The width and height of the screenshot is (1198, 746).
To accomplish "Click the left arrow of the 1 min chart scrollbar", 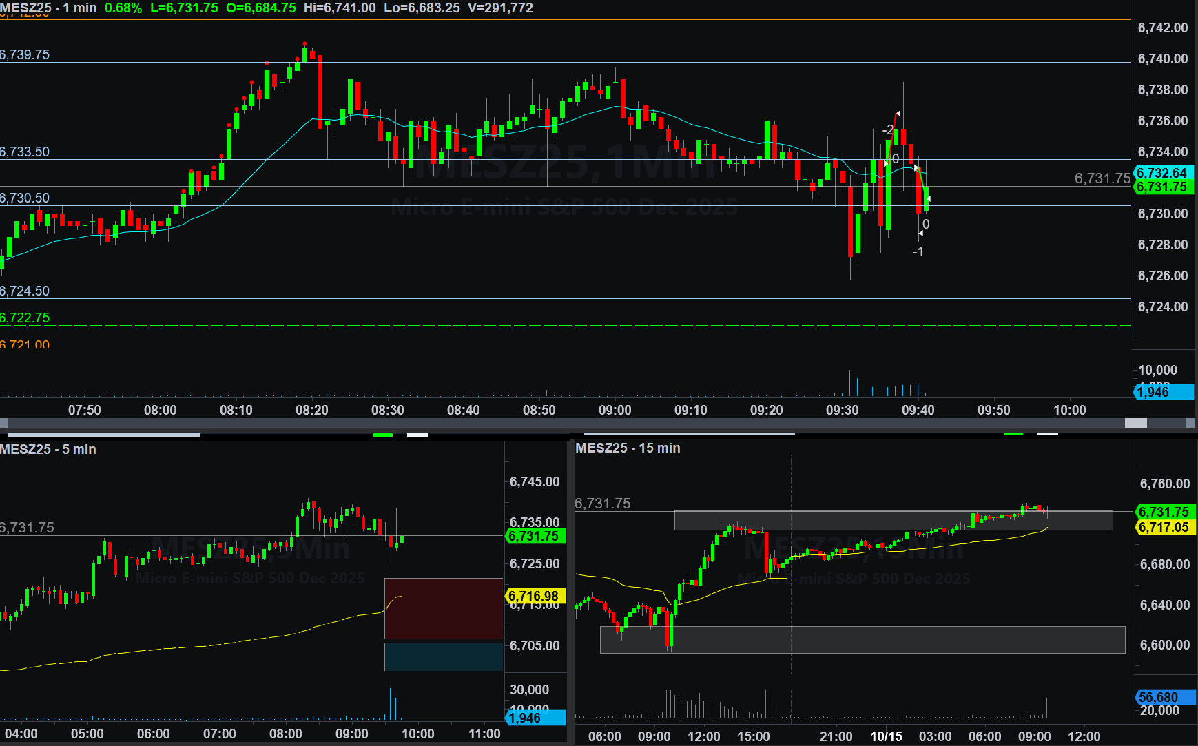I will click(4, 423).
